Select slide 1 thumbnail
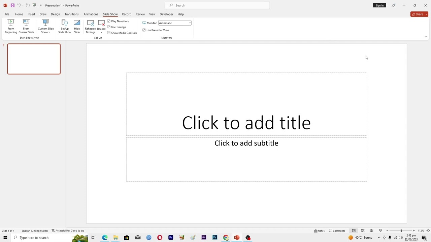431x242 pixels. pos(34,59)
